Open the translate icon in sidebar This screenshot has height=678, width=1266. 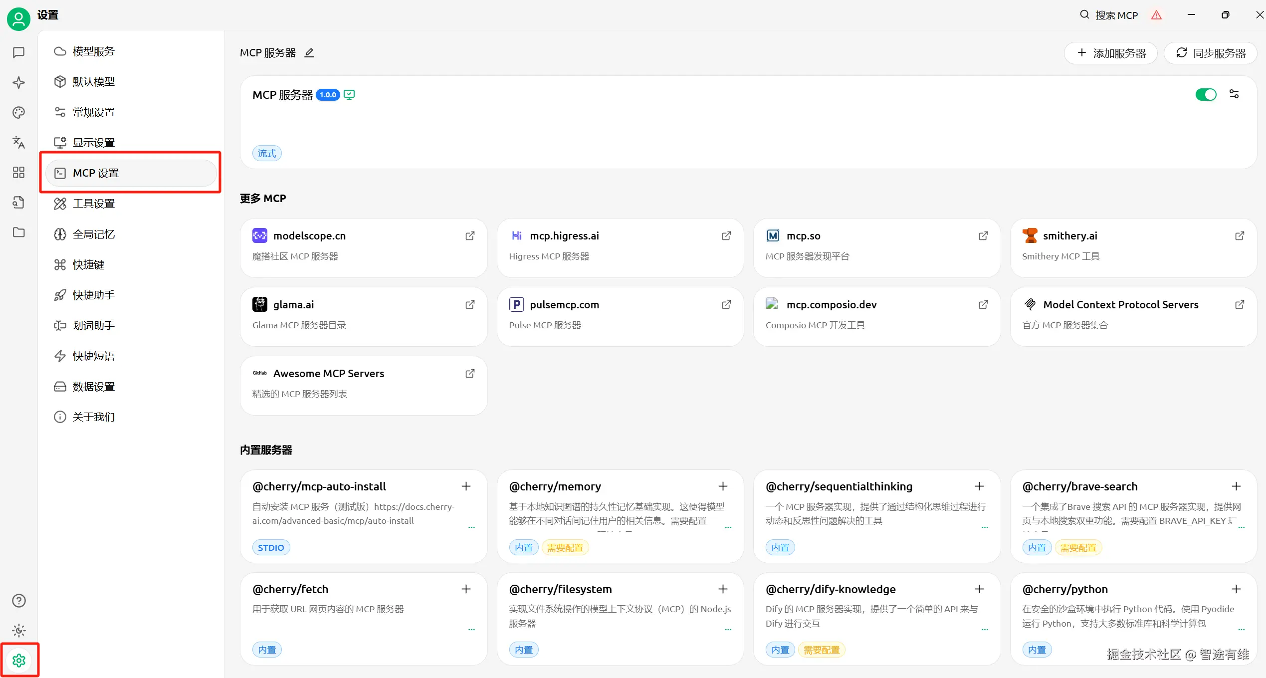[18, 142]
